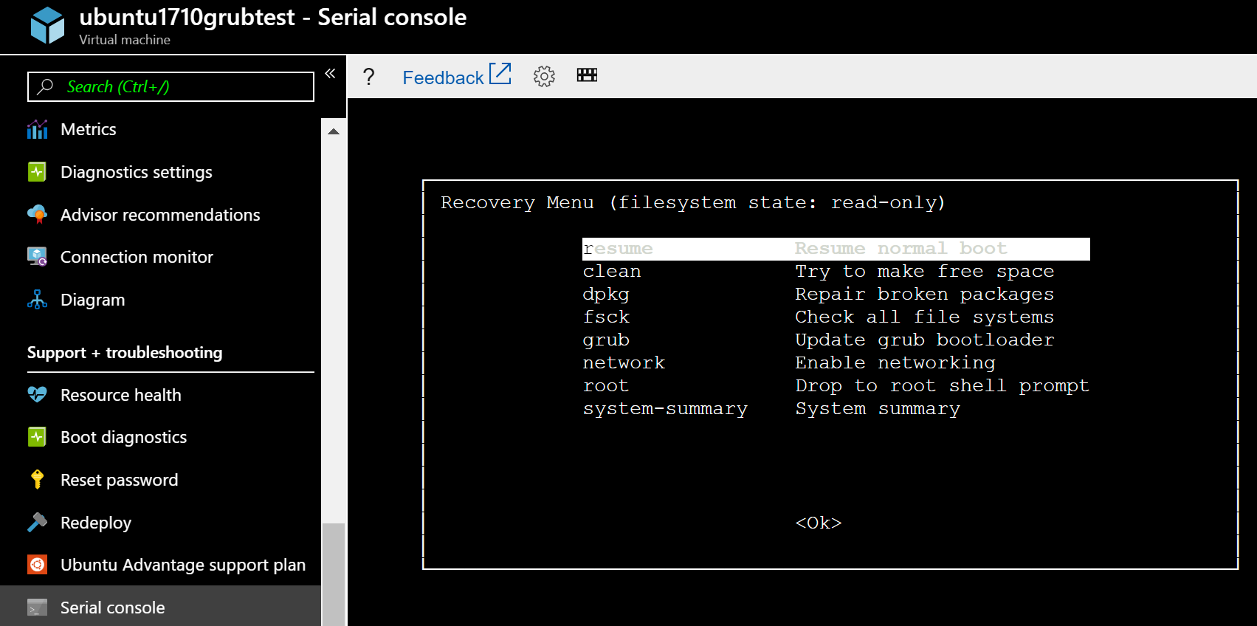This screenshot has width=1257, height=626.
Task: Click the Resource health heart icon
Action: tap(37, 395)
